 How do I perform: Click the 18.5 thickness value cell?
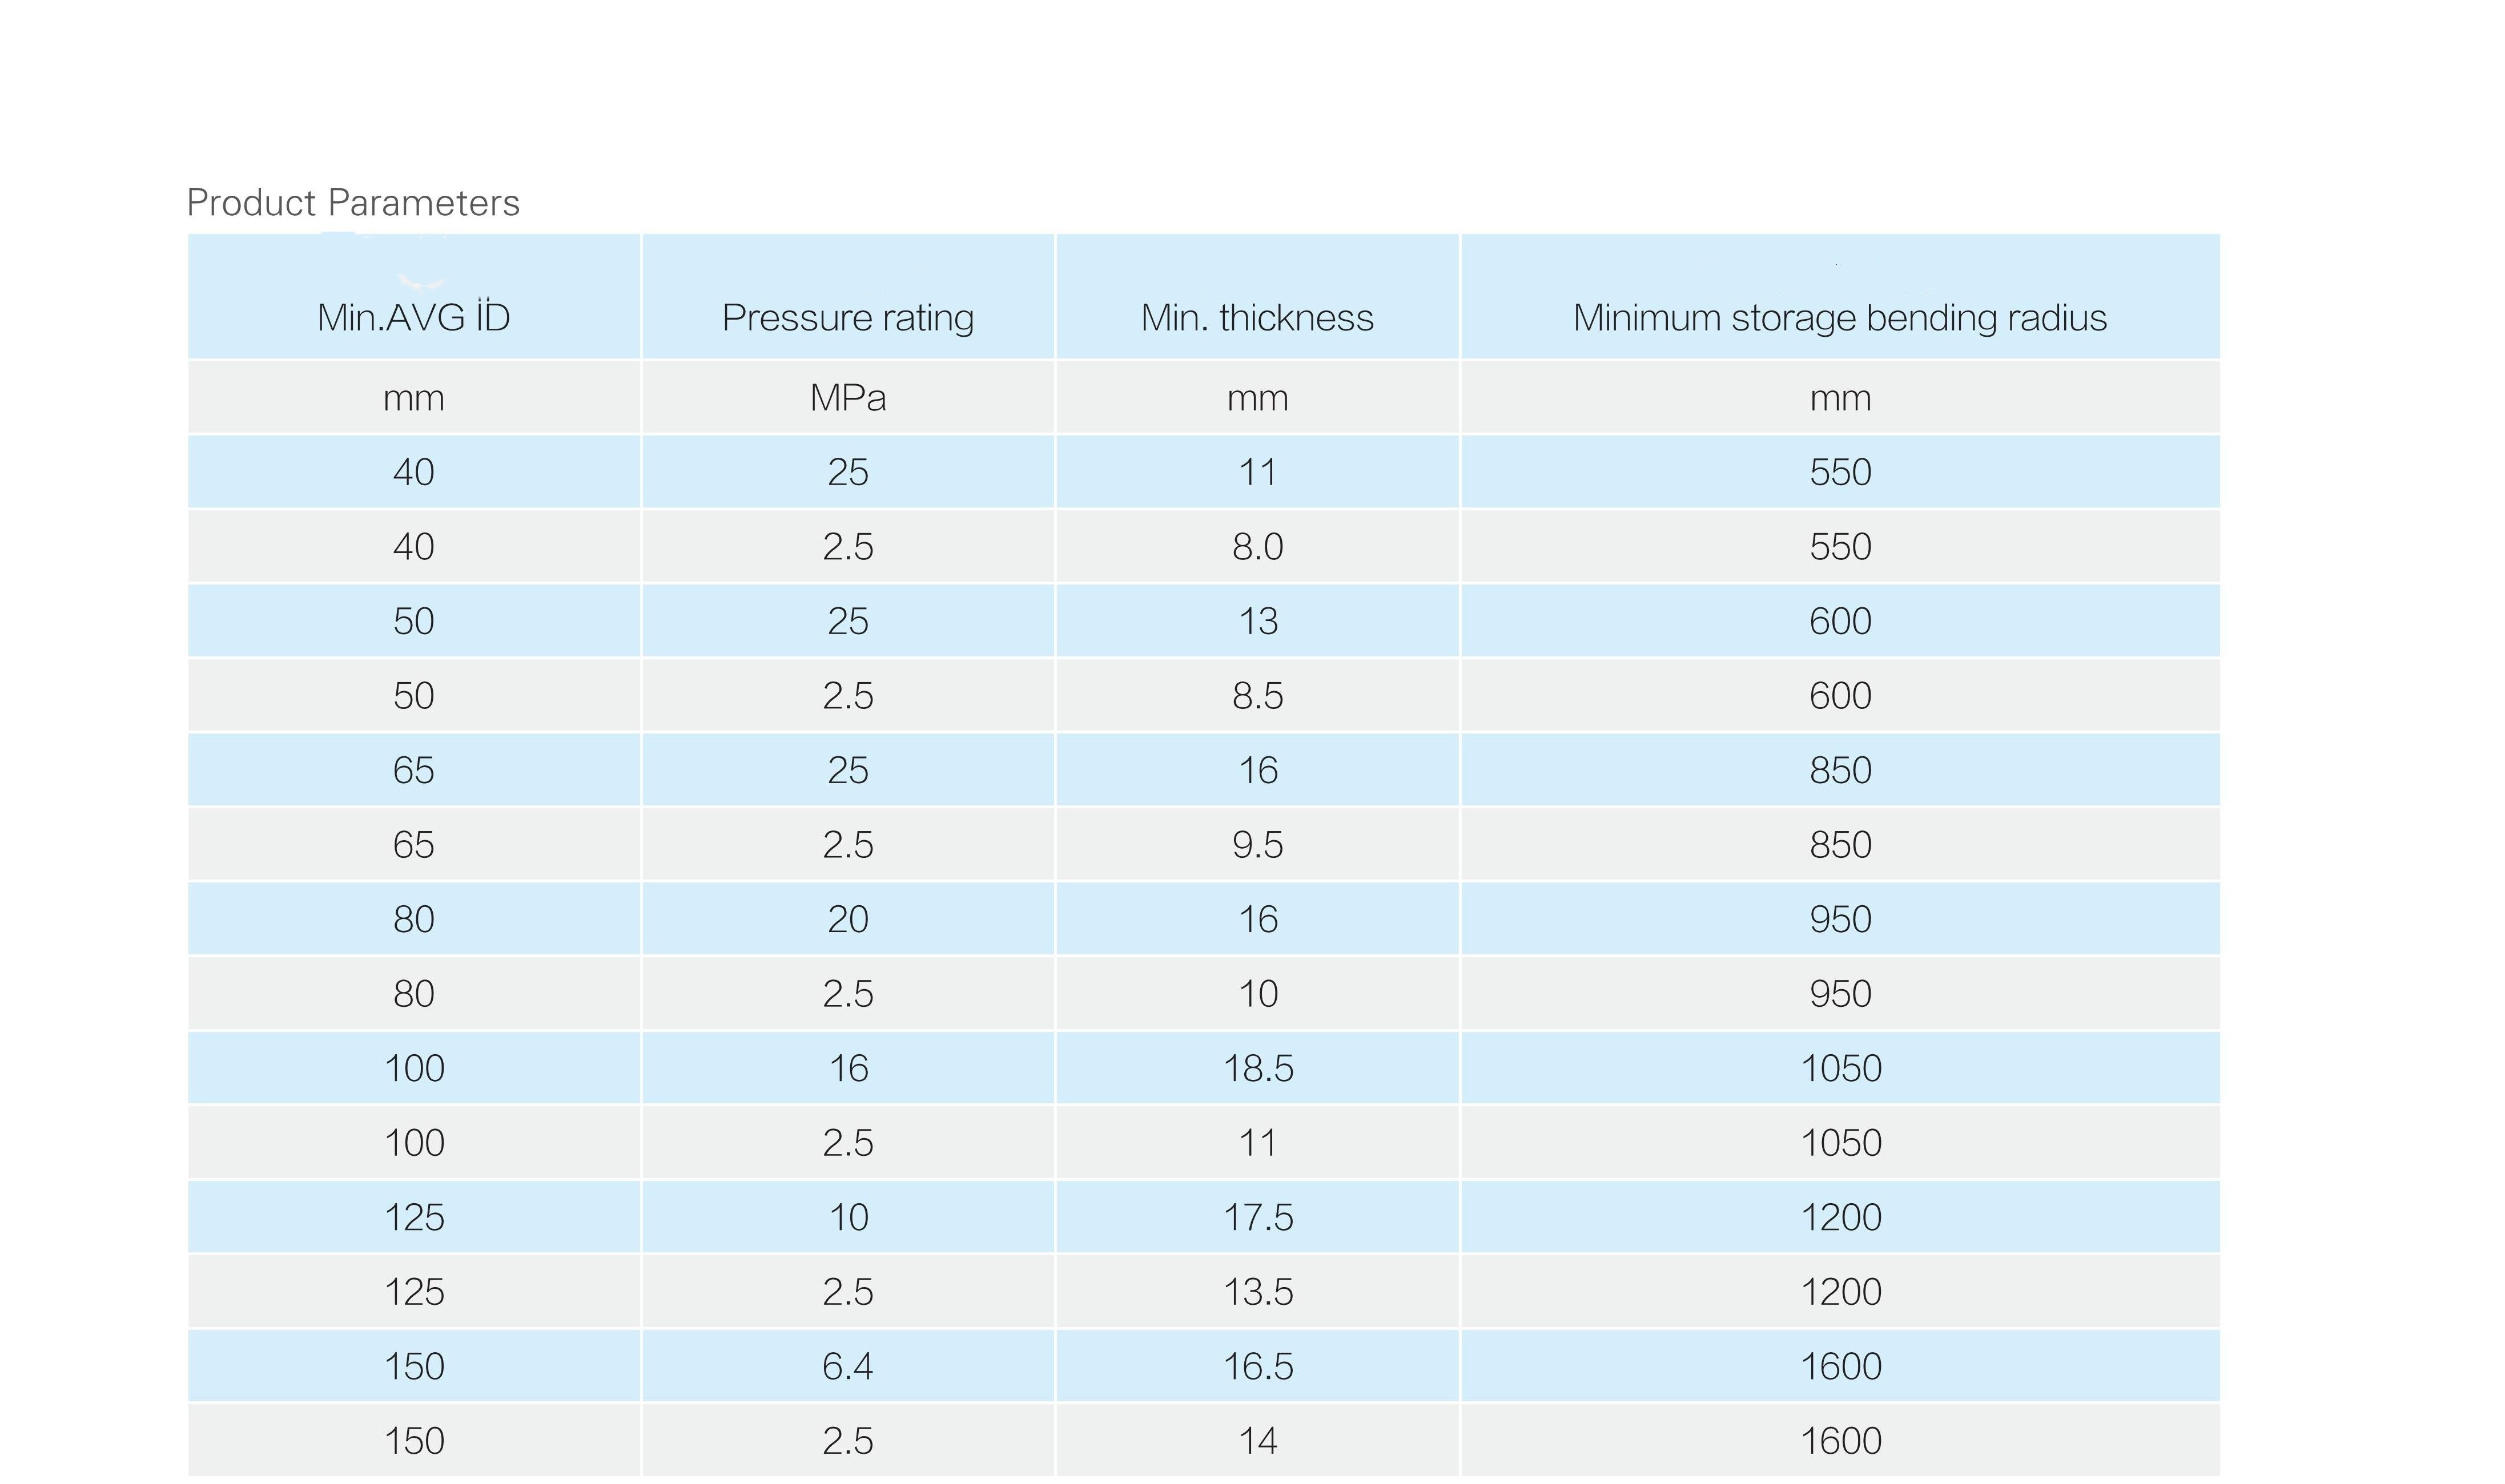click(x=1257, y=1069)
